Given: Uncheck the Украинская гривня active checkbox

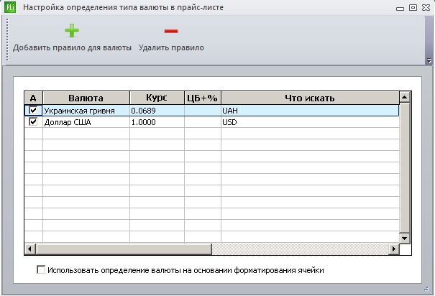Looking at the screenshot, I should (x=33, y=111).
